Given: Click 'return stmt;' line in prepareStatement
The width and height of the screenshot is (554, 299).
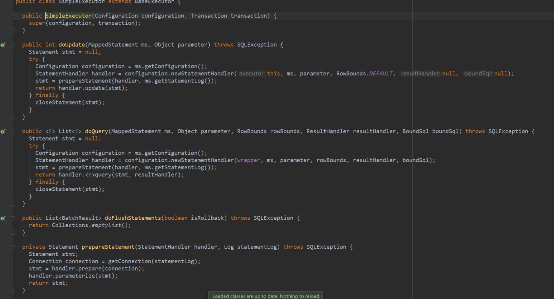Looking at the screenshot, I should click(x=48, y=283).
